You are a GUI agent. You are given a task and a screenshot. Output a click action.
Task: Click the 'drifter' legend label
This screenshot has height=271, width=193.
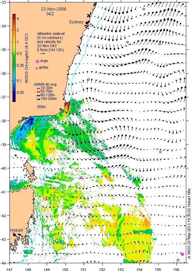44,67
